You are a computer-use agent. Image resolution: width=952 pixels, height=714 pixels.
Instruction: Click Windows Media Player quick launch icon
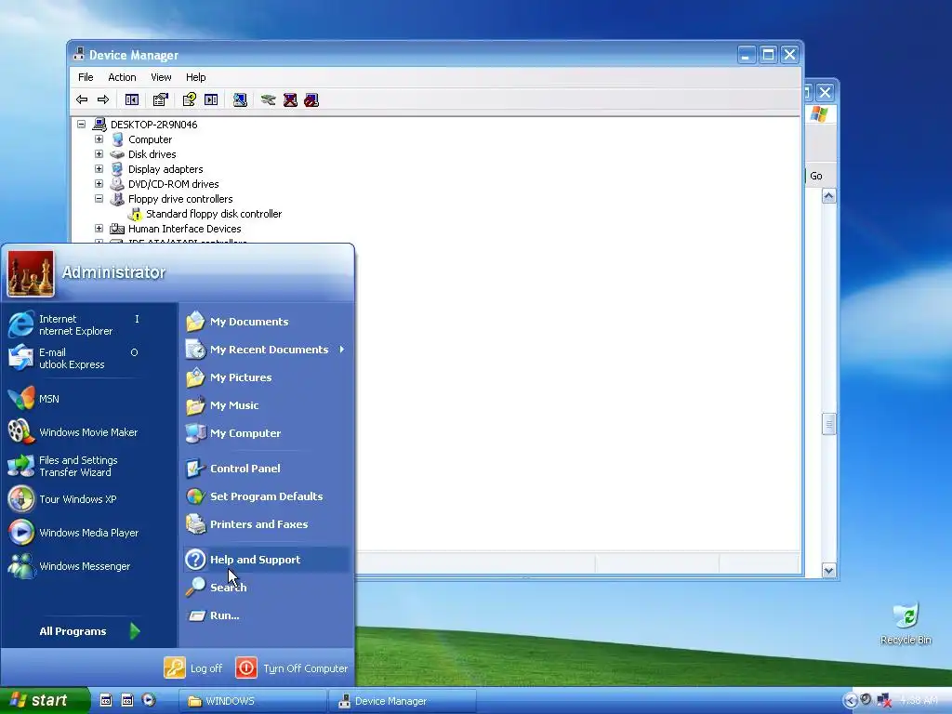(149, 700)
